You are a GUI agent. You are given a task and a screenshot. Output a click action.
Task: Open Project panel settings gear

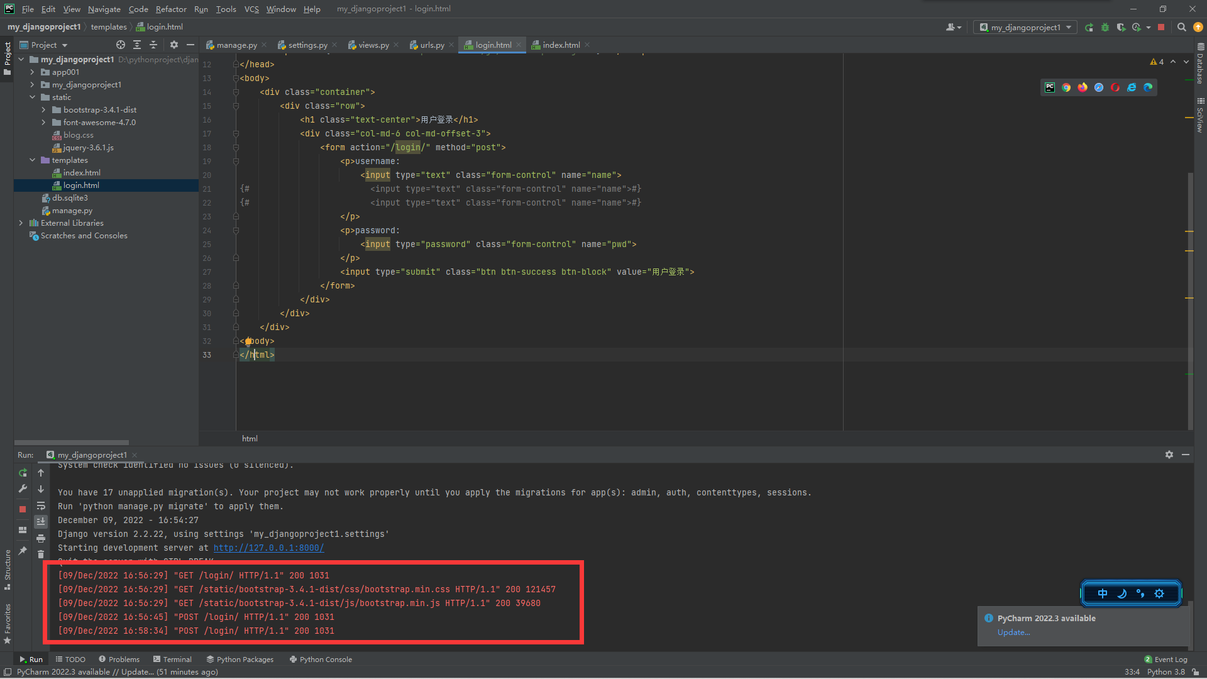174,45
